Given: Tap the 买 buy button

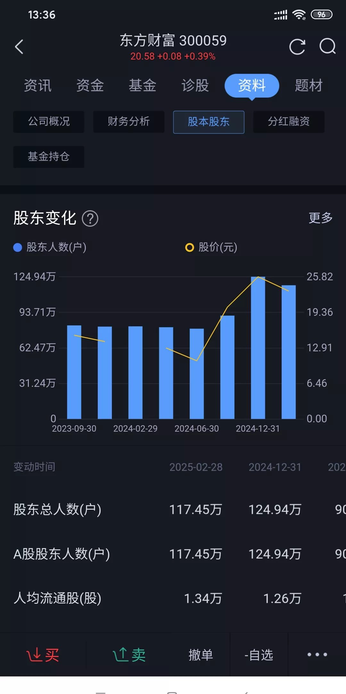Looking at the screenshot, I should (43, 655).
